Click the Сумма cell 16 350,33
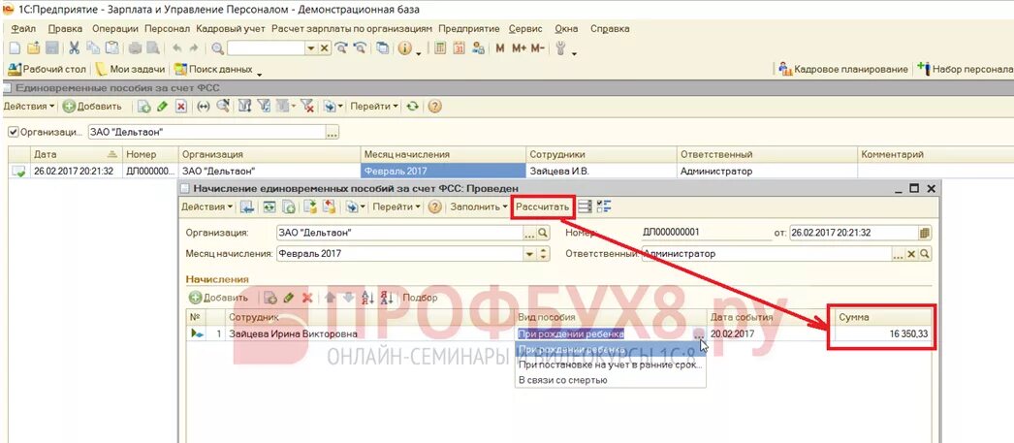 pyautogui.click(x=884, y=334)
